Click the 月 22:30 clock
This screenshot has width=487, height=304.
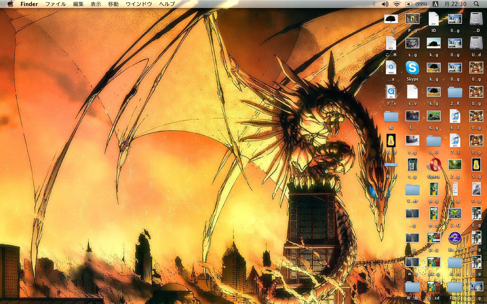tap(455, 4)
